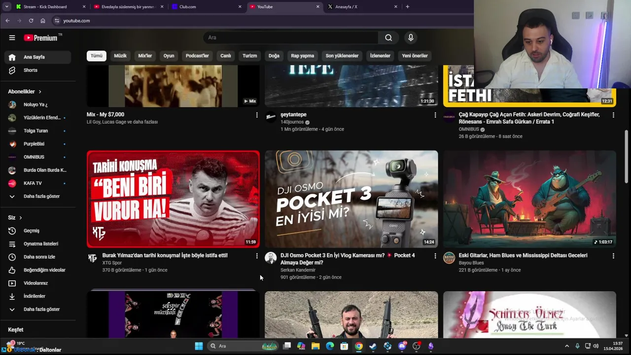Viewport: 631px width, 355px height.
Task: Open File Explorer from the taskbar
Action: [x=315, y=346]
